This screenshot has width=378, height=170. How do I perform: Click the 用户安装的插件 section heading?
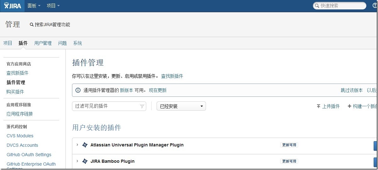(97, 128)
